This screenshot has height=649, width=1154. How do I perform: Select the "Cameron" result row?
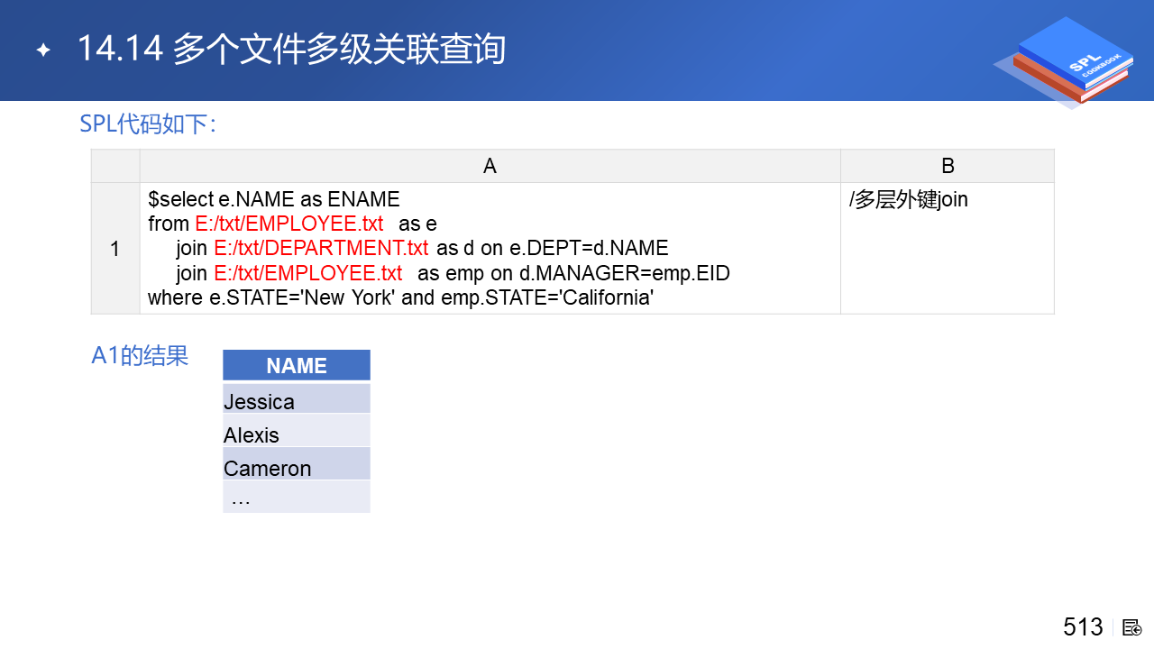(297, 464)
